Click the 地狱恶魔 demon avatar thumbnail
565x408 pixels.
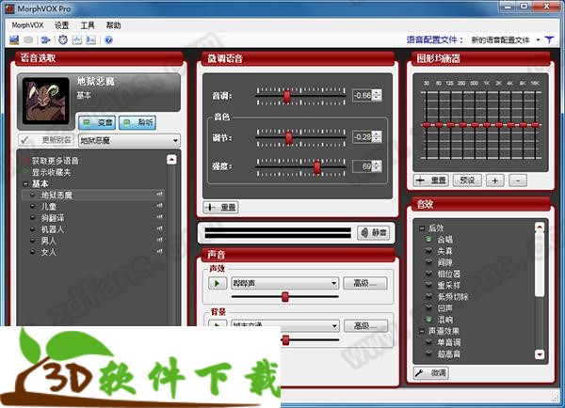tap(46, 101)
